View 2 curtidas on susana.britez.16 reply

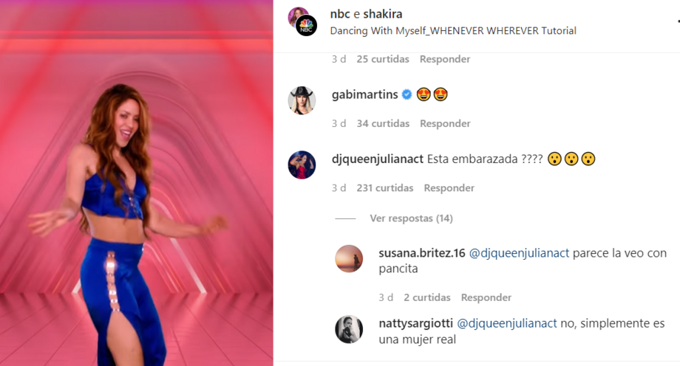[427, 297]
